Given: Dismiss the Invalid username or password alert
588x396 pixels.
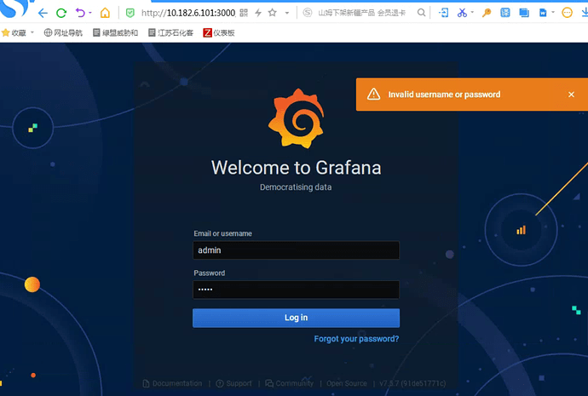Looking at the screenshot, I should point(571,95).
